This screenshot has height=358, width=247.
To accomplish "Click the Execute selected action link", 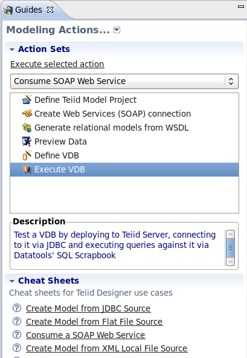I will click(57, 64).
